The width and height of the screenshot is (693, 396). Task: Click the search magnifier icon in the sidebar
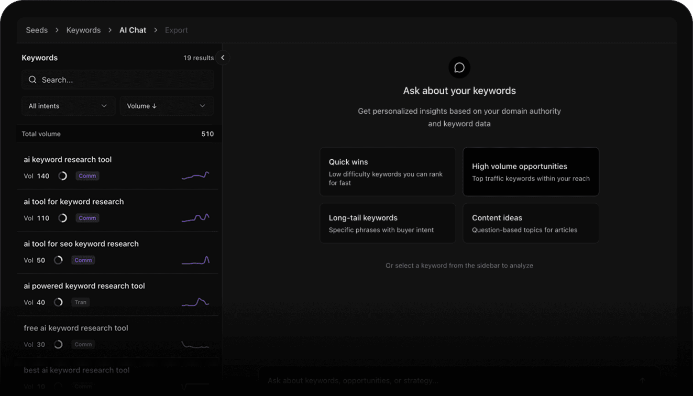point(32,79)
